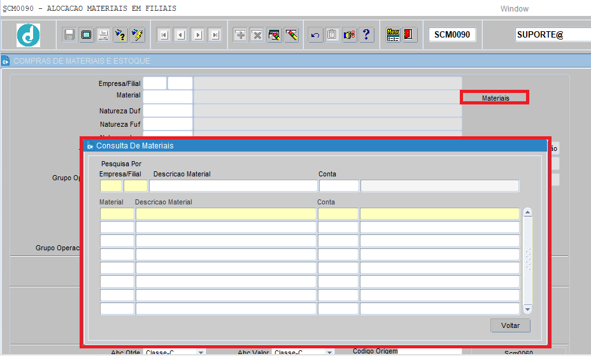Open the Abc Qtde Classe-C dropdown

tap(201, 353)
